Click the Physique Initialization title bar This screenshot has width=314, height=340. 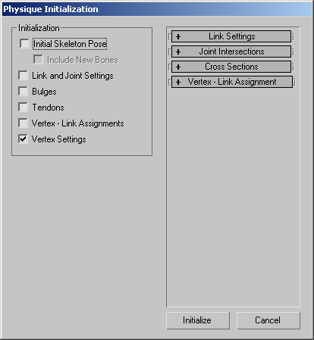(x=157, y=9)
